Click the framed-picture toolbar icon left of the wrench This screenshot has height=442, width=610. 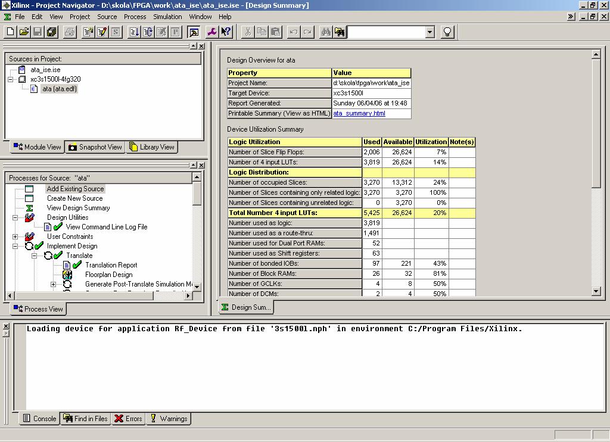click(194, 32)
